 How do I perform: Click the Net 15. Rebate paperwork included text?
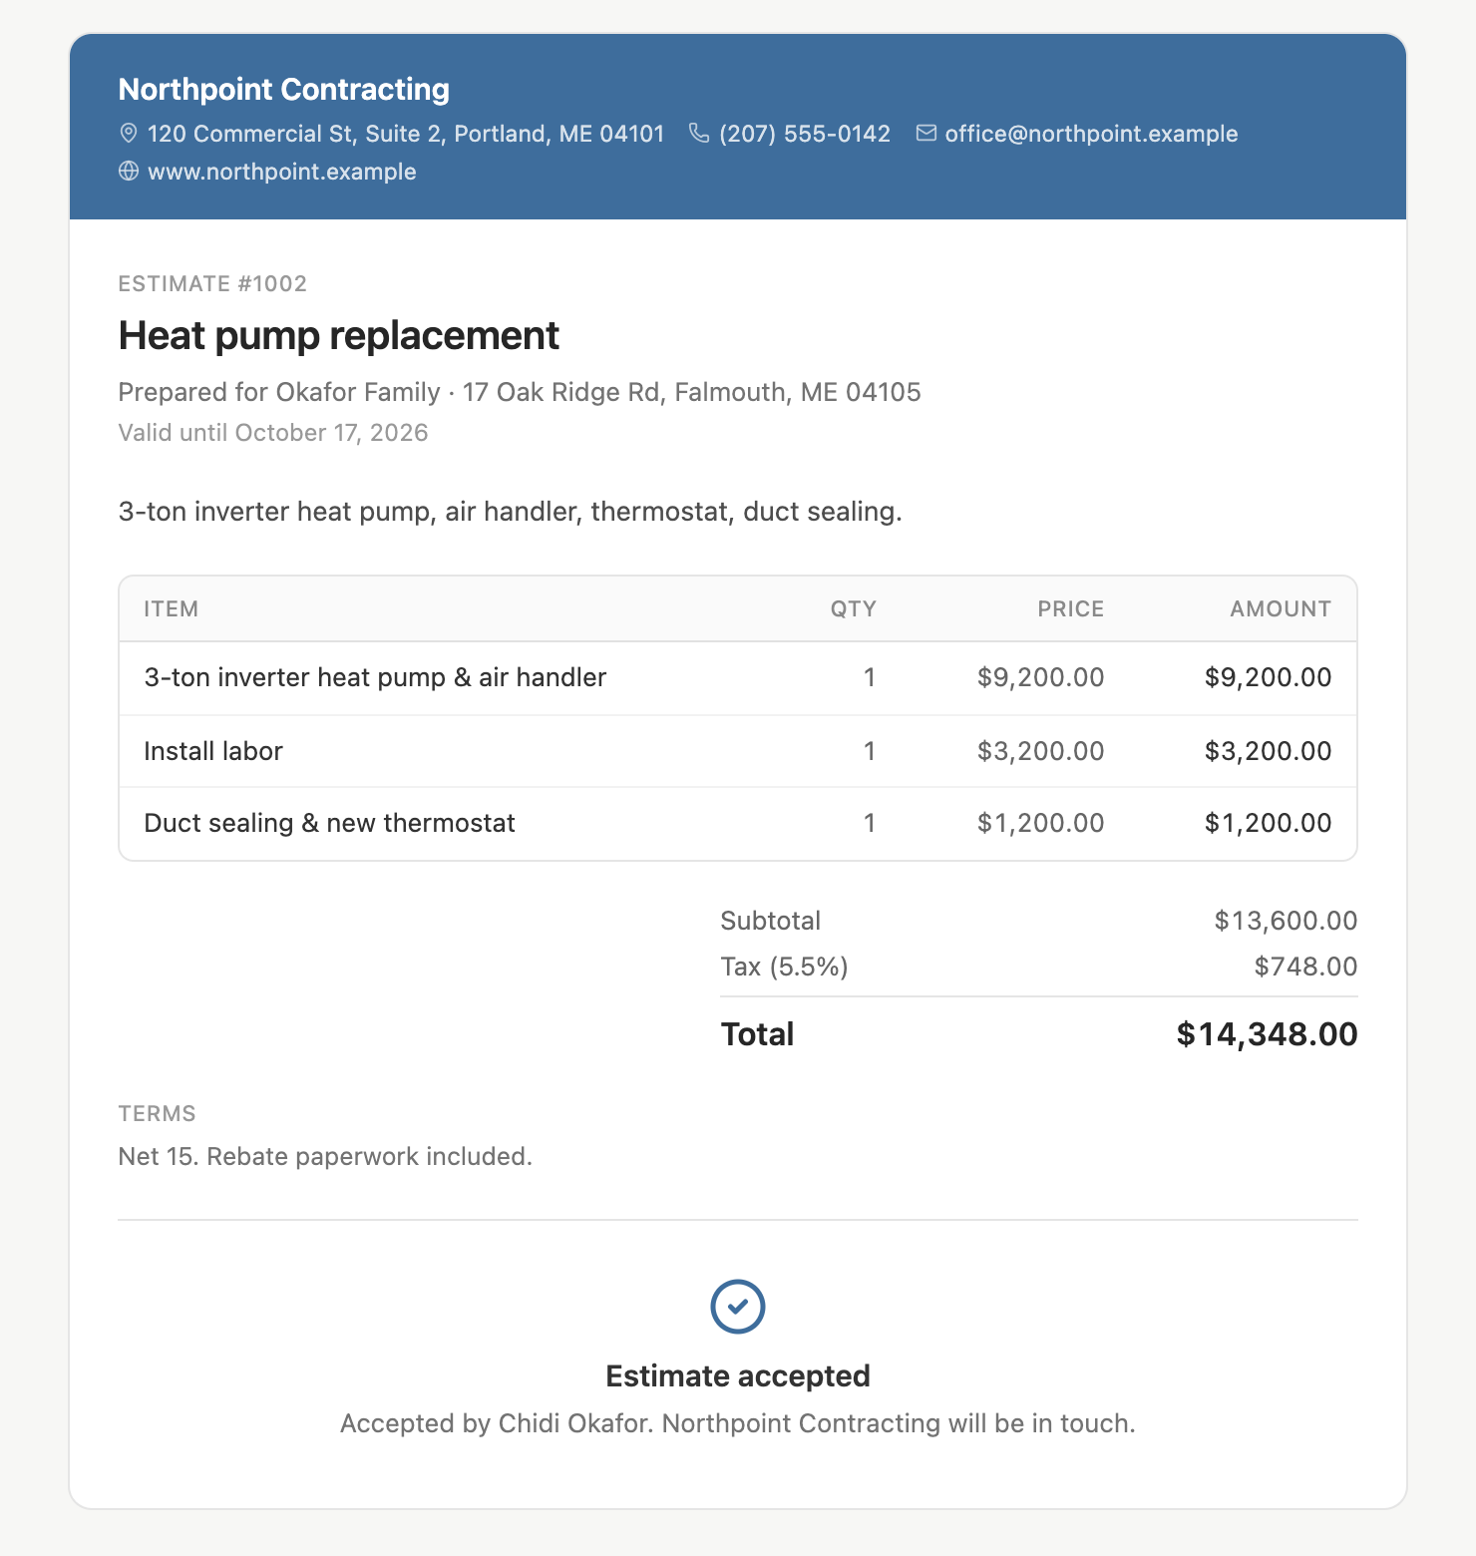(325, 1156)
